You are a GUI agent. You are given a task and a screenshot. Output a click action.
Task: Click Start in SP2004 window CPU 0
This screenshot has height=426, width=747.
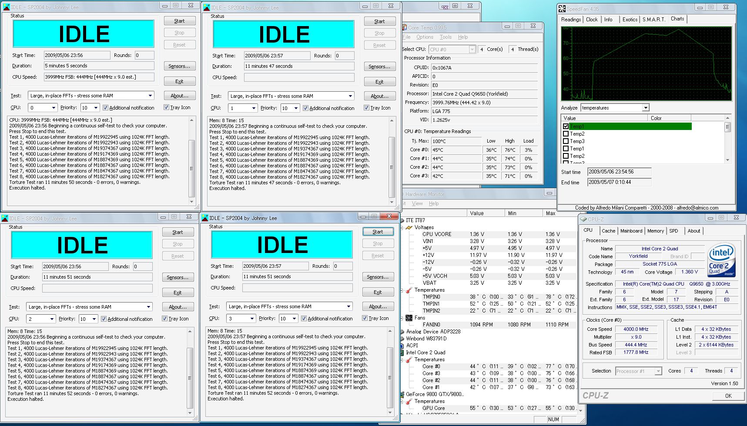(x=179, y=21)
